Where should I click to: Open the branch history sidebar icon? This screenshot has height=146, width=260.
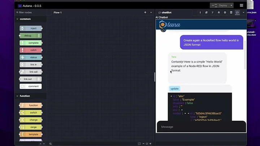point(212,12)
